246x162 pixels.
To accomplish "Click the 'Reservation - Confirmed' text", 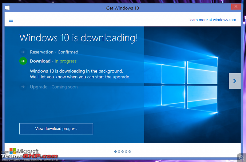I will [x=54, y=52].
